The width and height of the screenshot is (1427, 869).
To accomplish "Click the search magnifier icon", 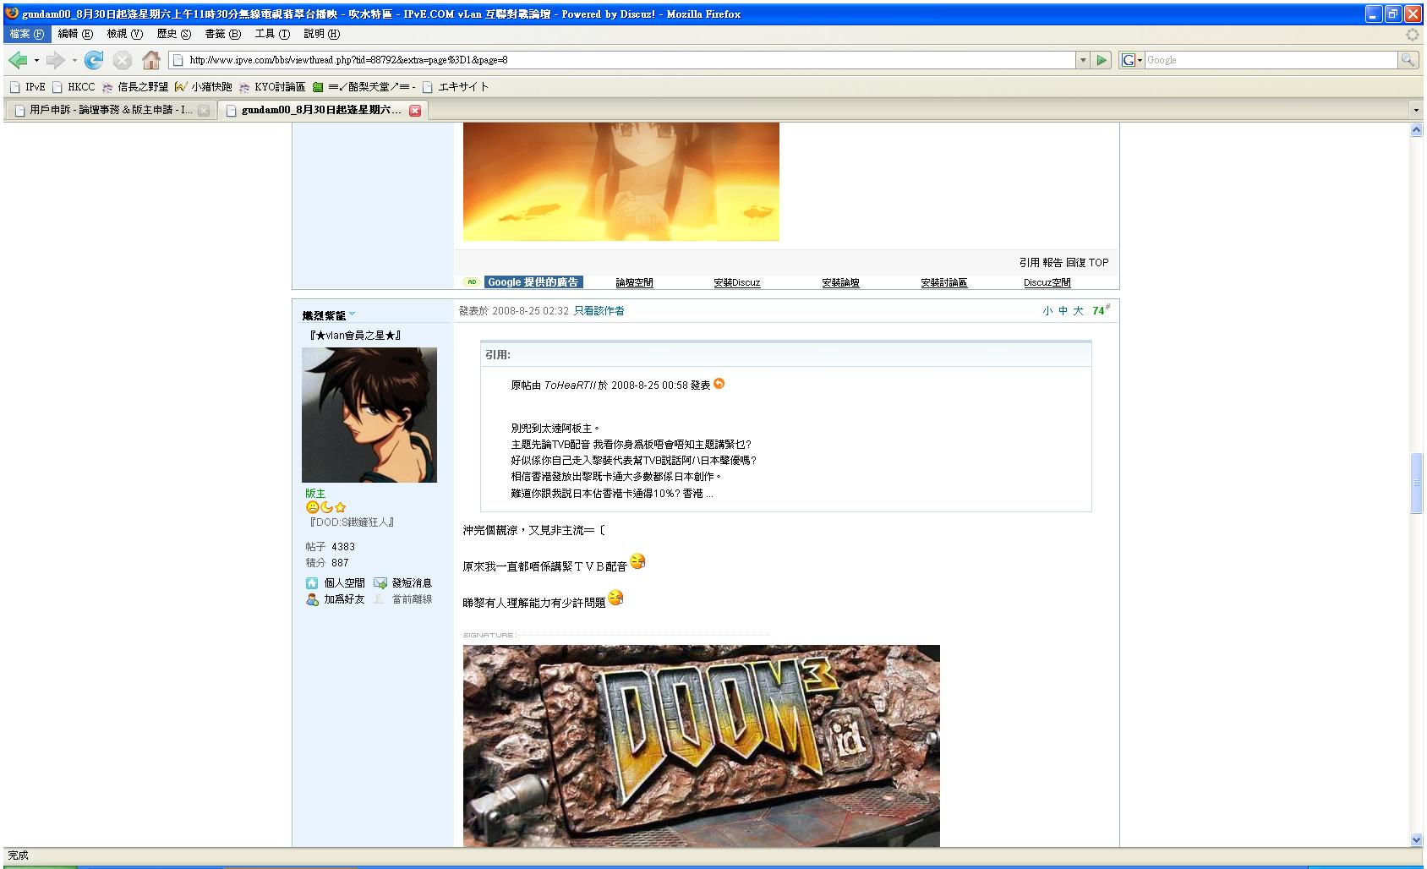I will (1408, 60).
